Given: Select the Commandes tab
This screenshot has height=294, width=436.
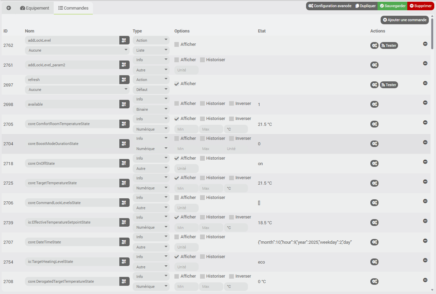Looking at the screenshot, I should pos(73,8).
